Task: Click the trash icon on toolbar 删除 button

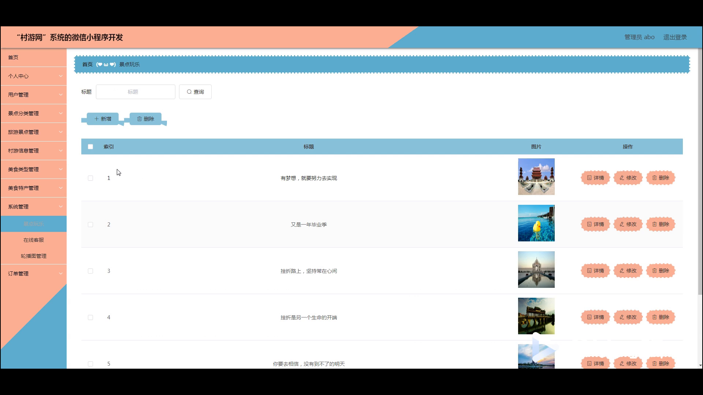Action: [x=140, y=119]
